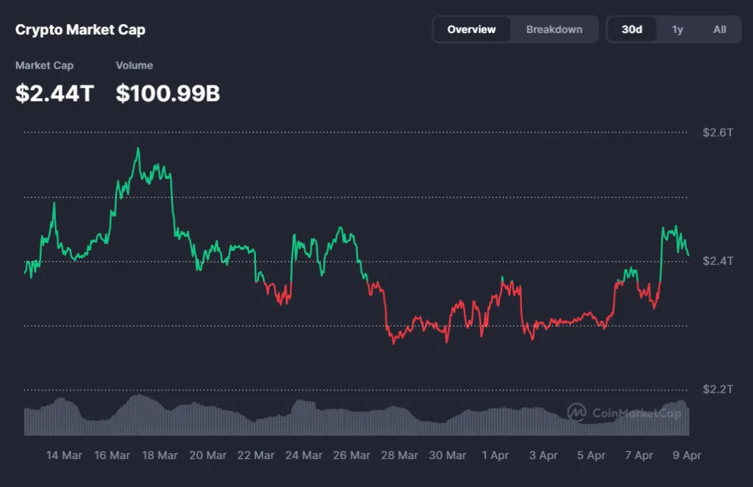Click the $2.4T gridline on the chart
Screen dimensions: 753x487
[x=368, y=260]
